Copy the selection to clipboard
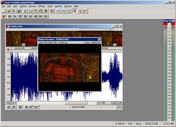The image size is (176, 127). point(30,11)
